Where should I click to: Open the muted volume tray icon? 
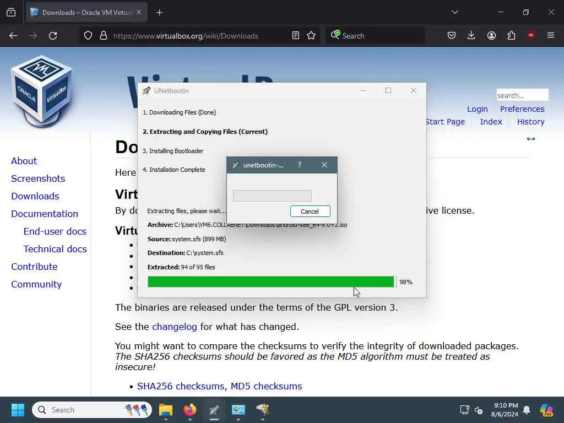click(x=479, y=410)
